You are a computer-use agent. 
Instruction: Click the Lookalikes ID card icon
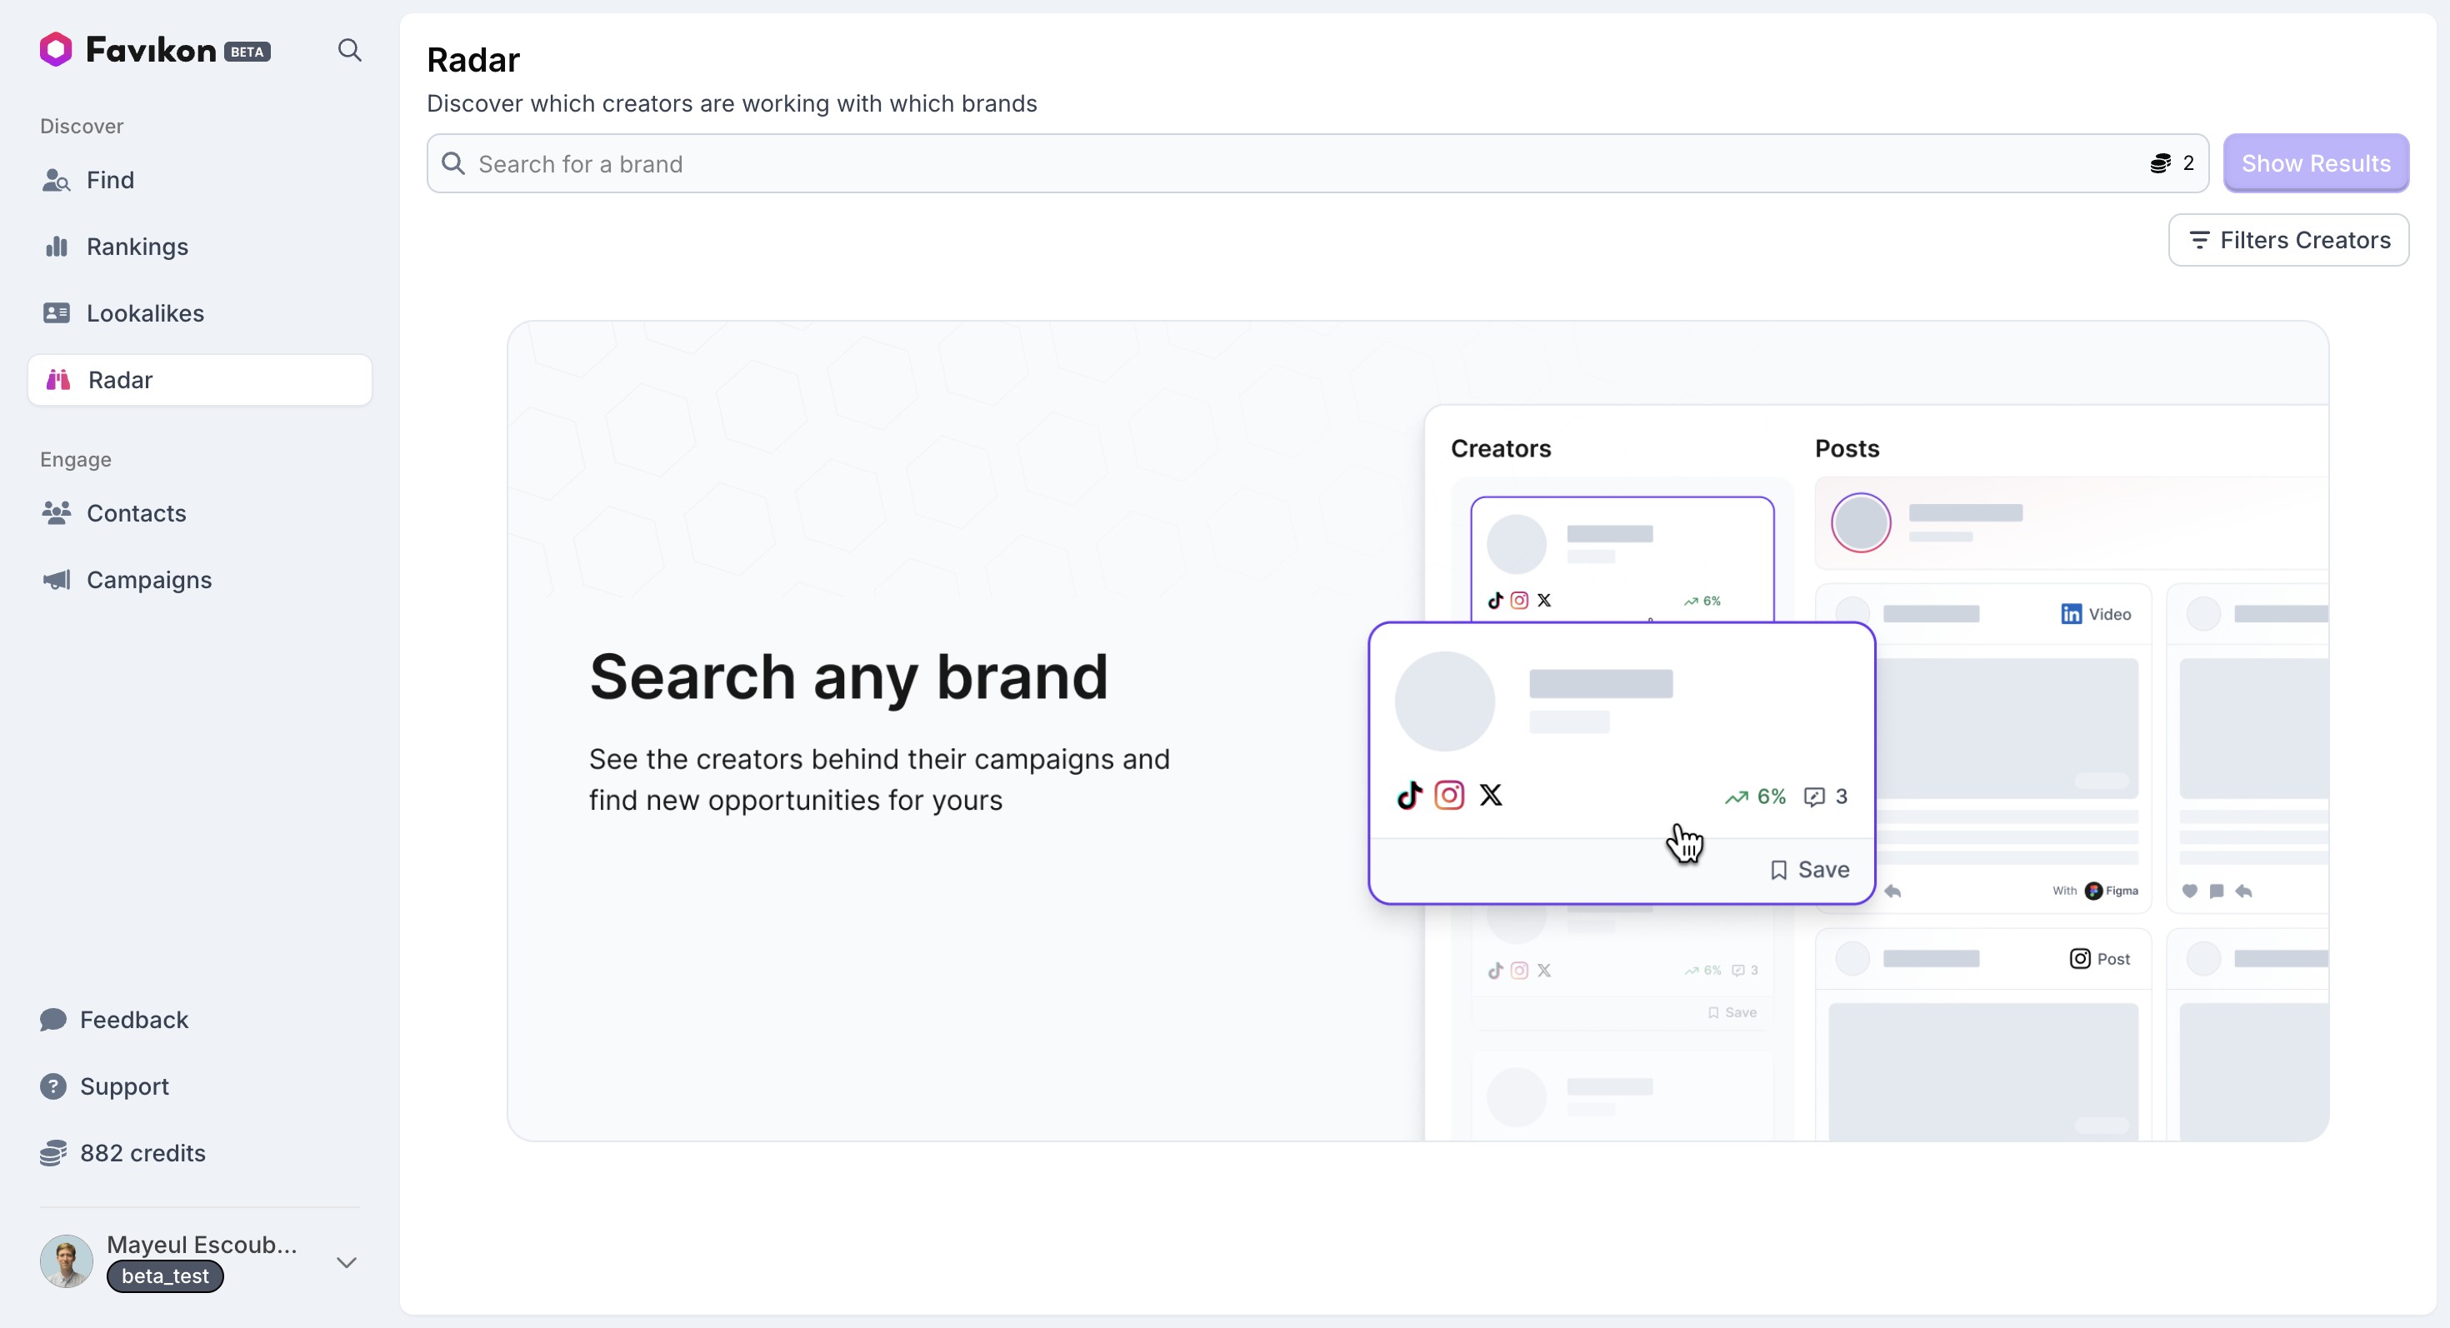click(x=56, y=314)
